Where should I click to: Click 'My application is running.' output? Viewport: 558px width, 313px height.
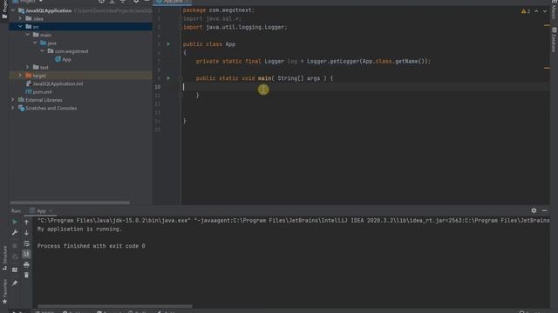tap(79, 229)
